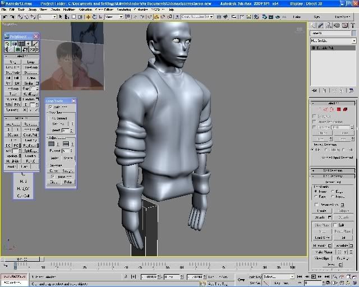The image size is (359, 287).
Task: Click the Undo arrow in main toolbar
Action: [4, 17]
